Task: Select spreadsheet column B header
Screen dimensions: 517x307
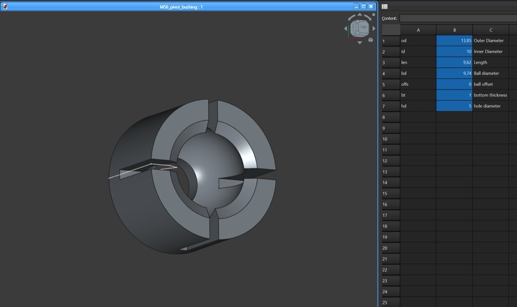Action: pos(454,30)
